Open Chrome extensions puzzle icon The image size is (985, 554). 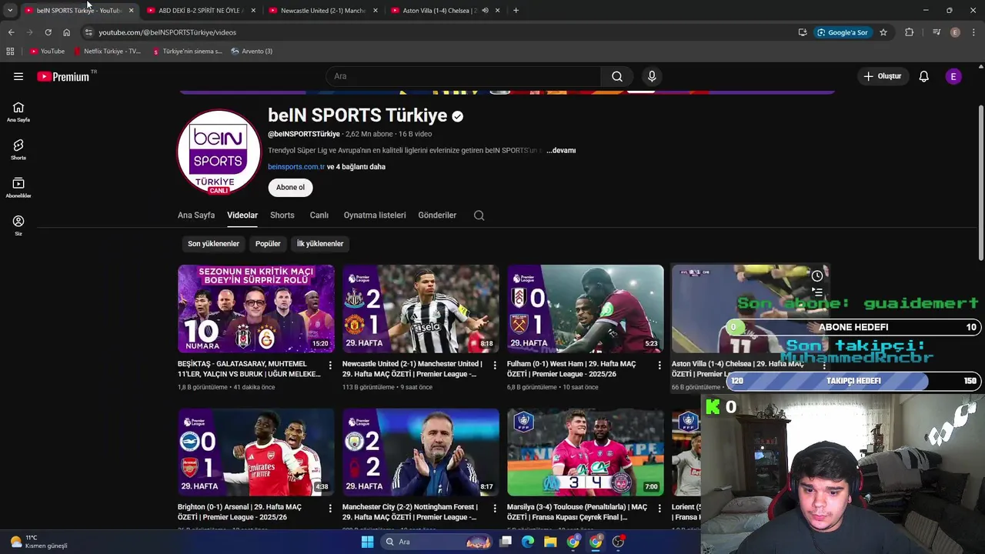coord(910,32)
